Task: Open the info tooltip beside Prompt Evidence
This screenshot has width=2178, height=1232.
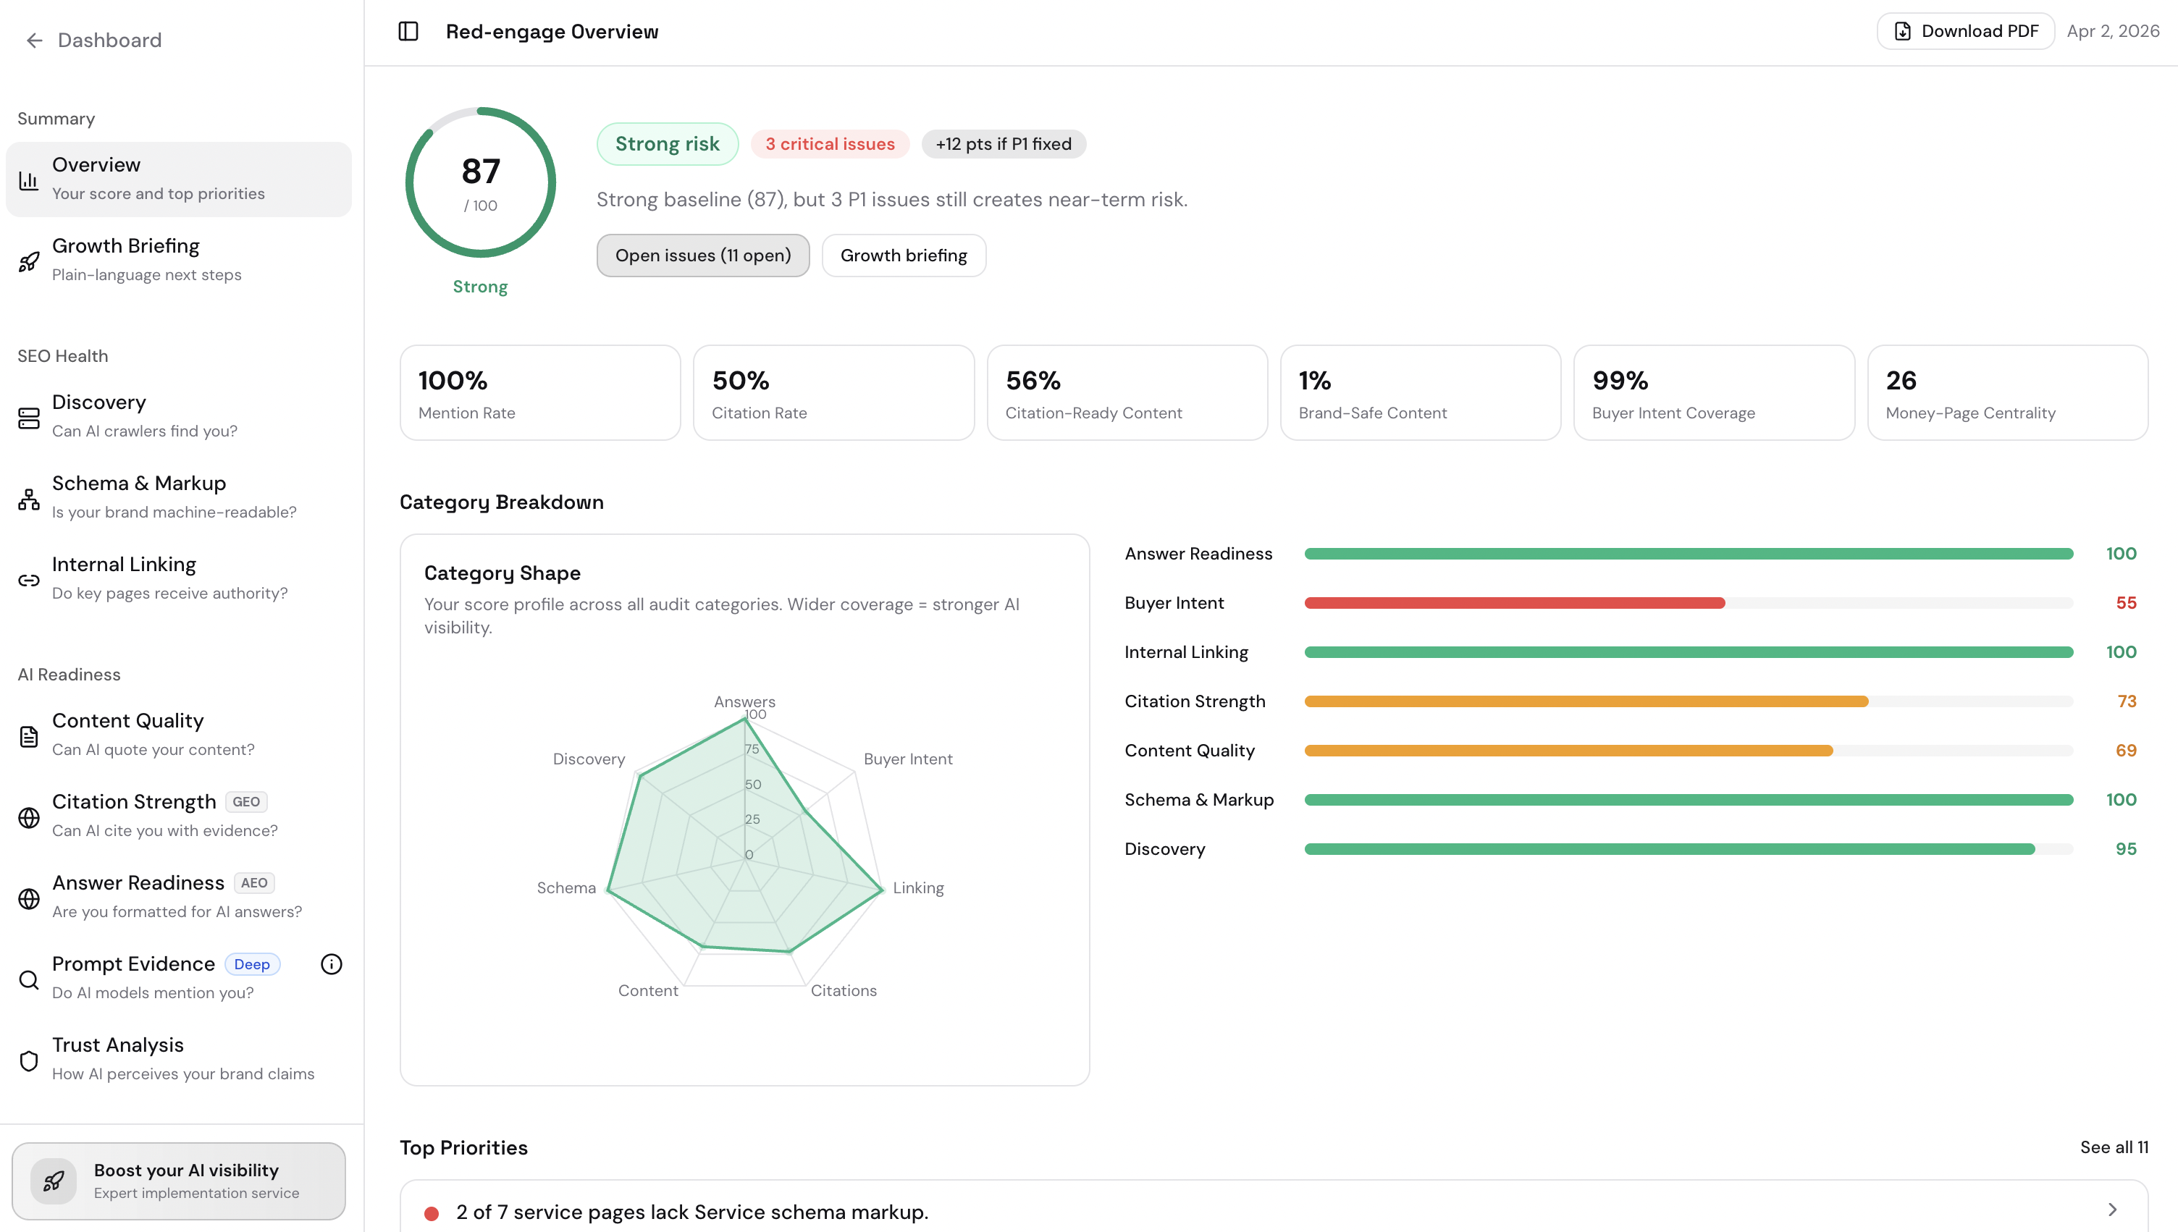Action: (331, 963)
